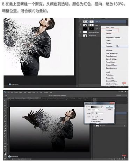The width and height of the screenshot is (130, 161).
Task: Select Layer 3 mask thumbnail
Action: pos(92,22)
